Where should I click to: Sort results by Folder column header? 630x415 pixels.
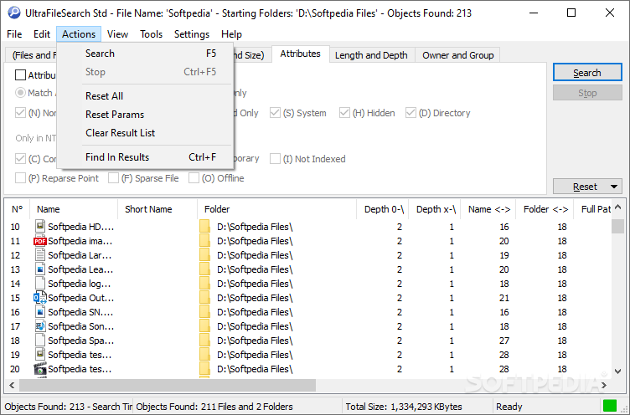click(x=277, y=209)
